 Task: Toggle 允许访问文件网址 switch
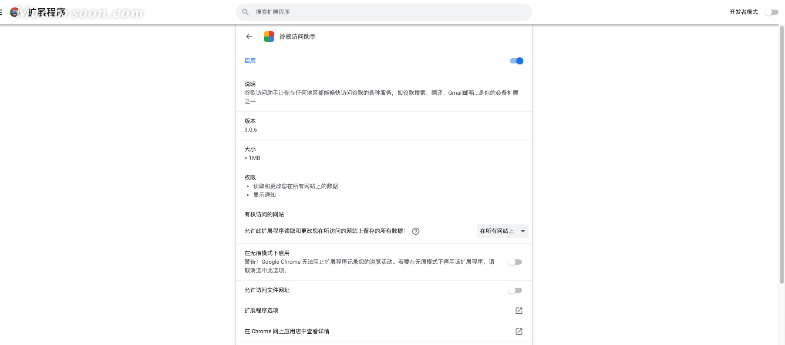(x=515, y=290)
